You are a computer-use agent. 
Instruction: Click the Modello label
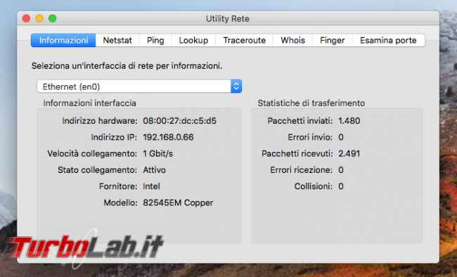tap(120, 202)
